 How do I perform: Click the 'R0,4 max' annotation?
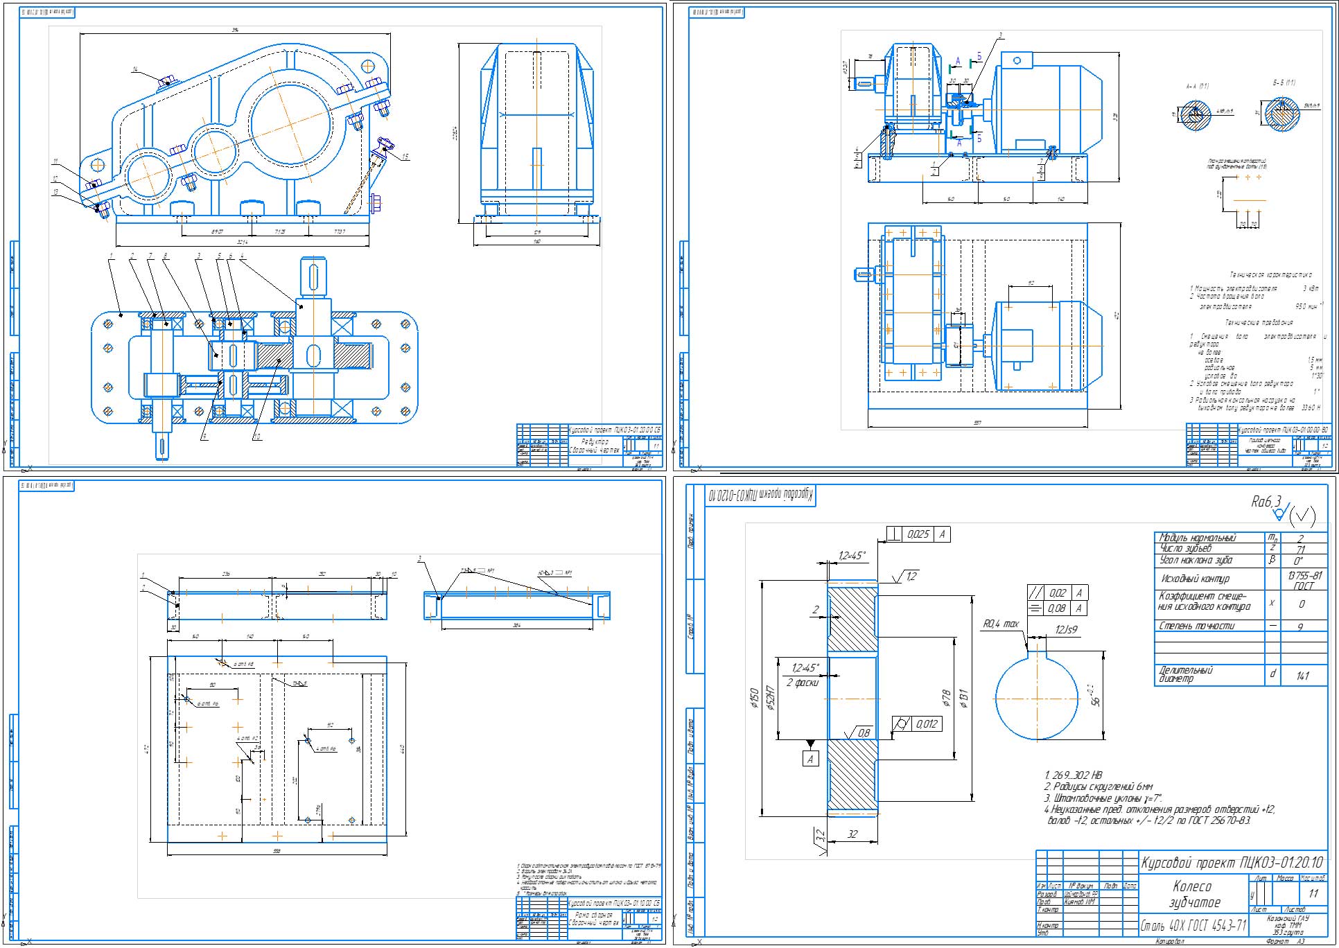tap(1001, 624)
